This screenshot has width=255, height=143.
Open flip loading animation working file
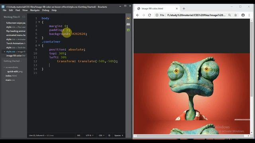(16, 31)
